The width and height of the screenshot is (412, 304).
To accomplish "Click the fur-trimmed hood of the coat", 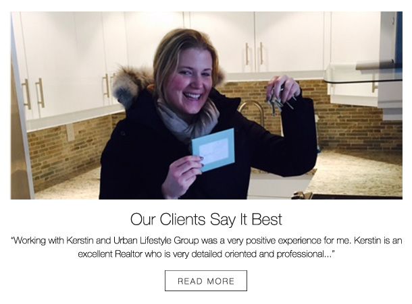I will 130,85.
